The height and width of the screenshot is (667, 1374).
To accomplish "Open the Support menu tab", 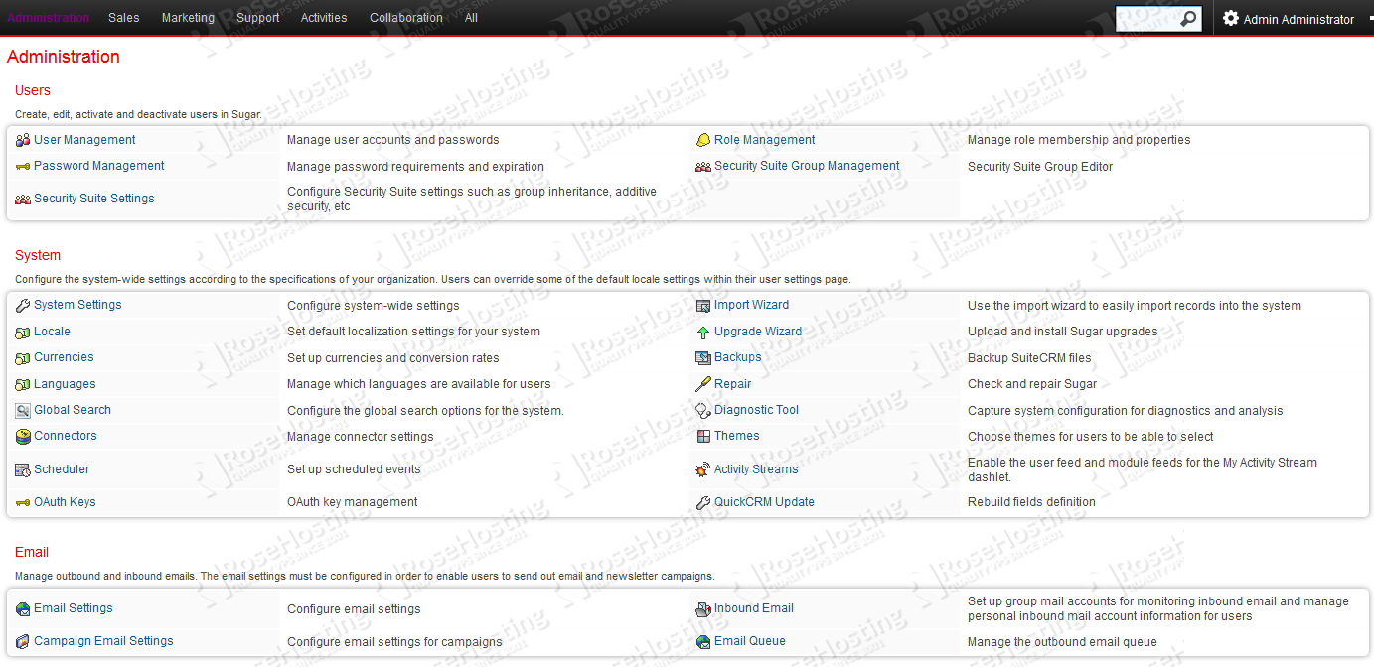I will point(258,18).
